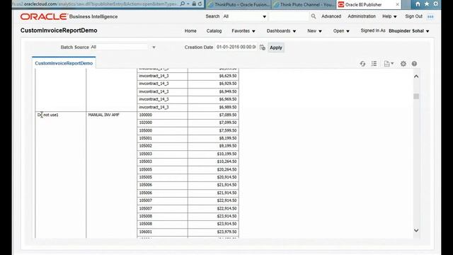The height and width of the screenshot is (255, 453).
Task: Click the report help question icon
Action: (414, 64)
